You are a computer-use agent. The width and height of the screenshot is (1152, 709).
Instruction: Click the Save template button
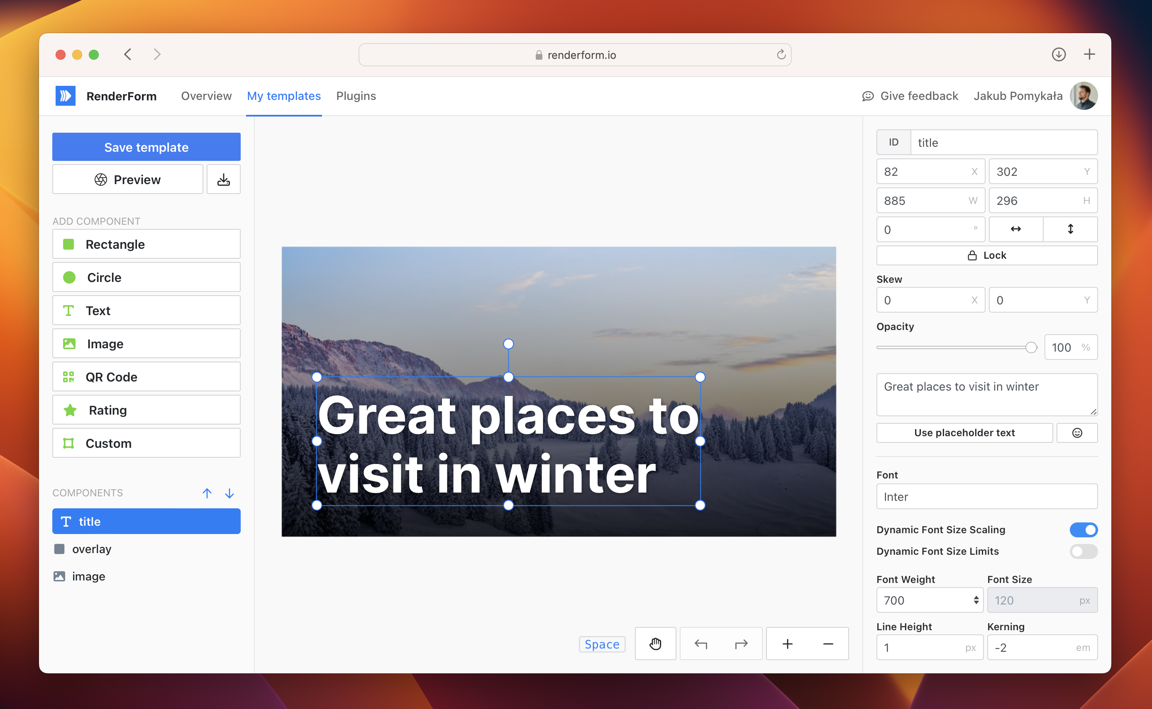tap(146, 147)
